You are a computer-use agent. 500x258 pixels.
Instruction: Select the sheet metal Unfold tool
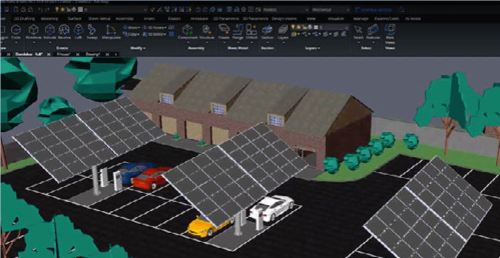point(251,32)
